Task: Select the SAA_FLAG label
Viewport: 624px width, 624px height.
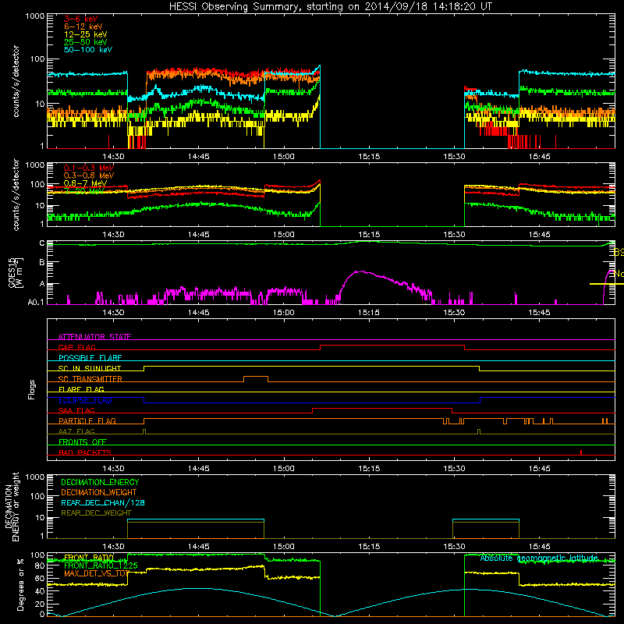Action: [x=76, y=410]
